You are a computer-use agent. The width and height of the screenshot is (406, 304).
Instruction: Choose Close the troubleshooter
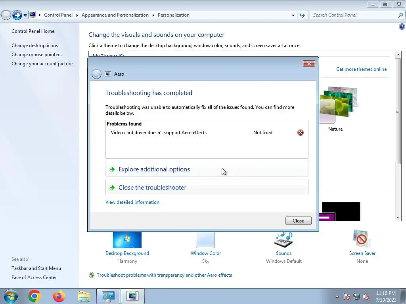click(x=207, y=187)
